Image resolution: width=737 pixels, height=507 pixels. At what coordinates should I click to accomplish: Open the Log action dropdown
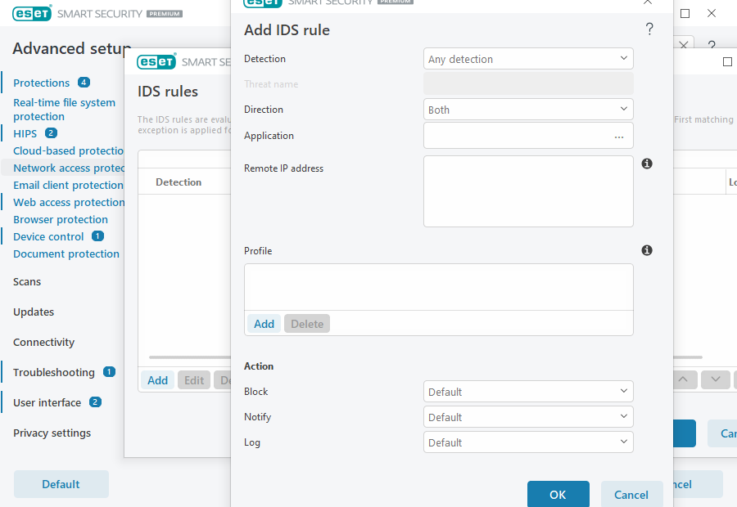point(527,442)
